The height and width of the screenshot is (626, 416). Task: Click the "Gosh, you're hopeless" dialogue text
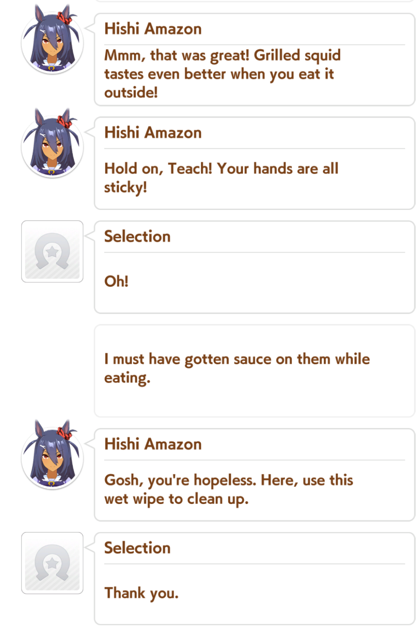[x=229, y=489]
